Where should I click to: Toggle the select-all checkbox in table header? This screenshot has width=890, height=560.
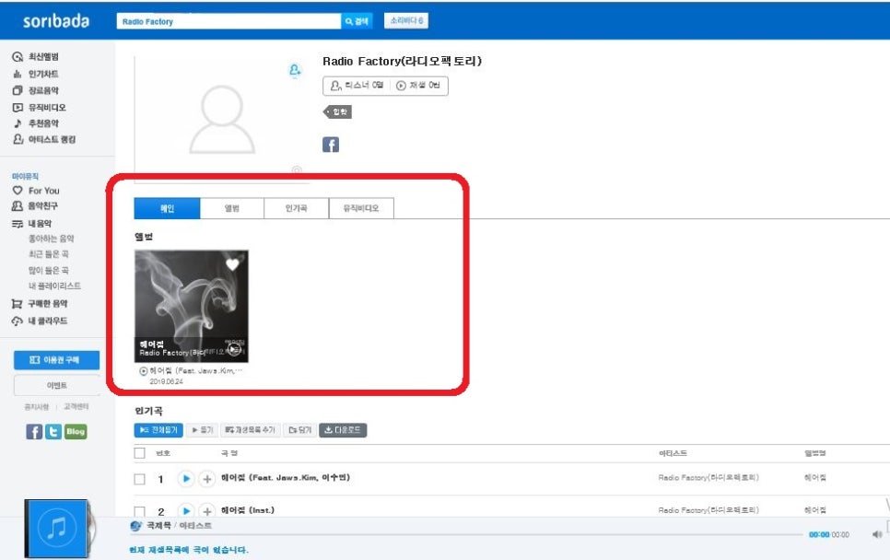(x=140, y=453)
